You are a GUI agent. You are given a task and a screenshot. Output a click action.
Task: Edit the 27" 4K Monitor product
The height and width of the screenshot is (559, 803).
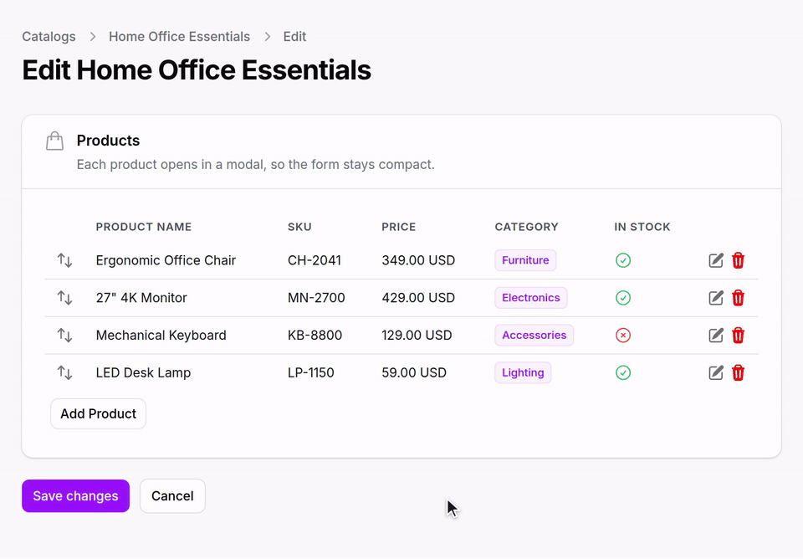pos(716,298)
